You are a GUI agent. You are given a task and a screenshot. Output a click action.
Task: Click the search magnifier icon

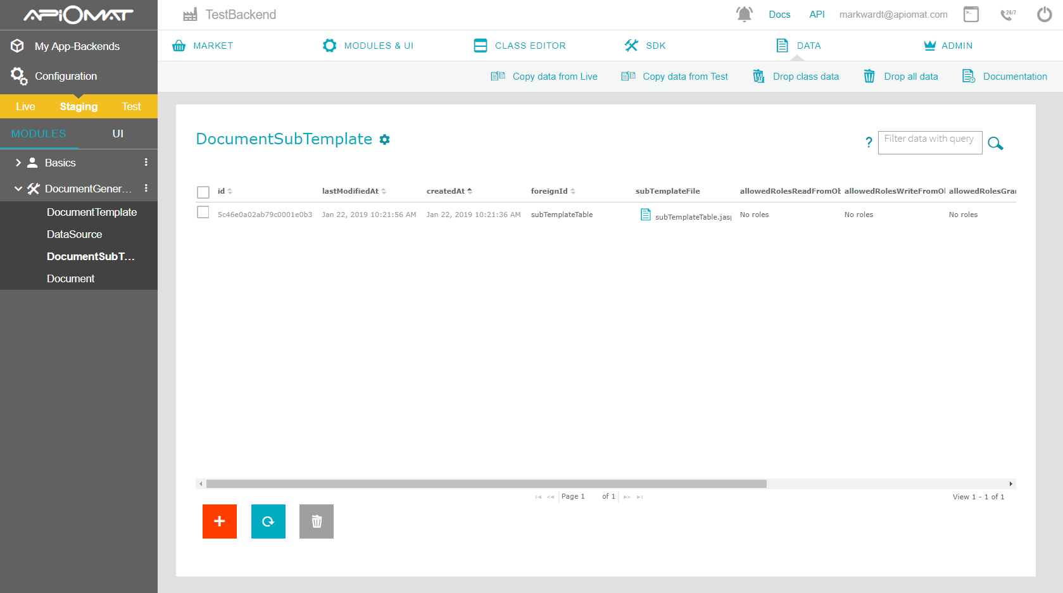click(x=995, y=143)
